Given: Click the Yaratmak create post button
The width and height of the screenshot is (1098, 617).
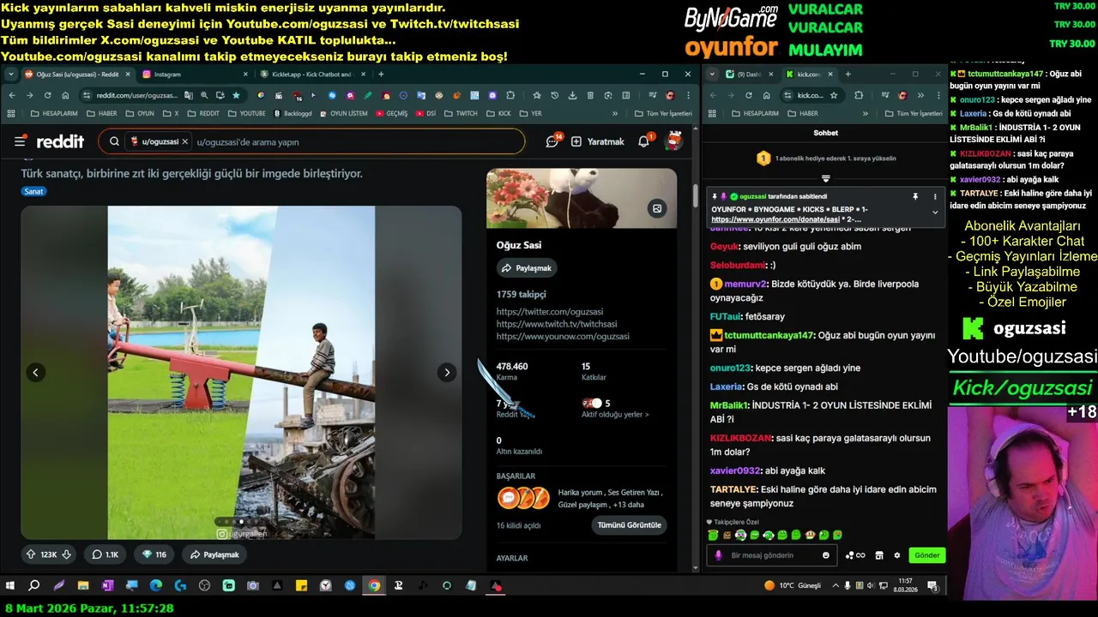Looking at the screenshot, I should pyautogui.click(x=598, y=141).
